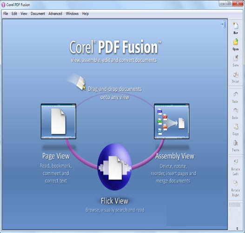
Task: Click the New document icon
Action: pos(236,26)
